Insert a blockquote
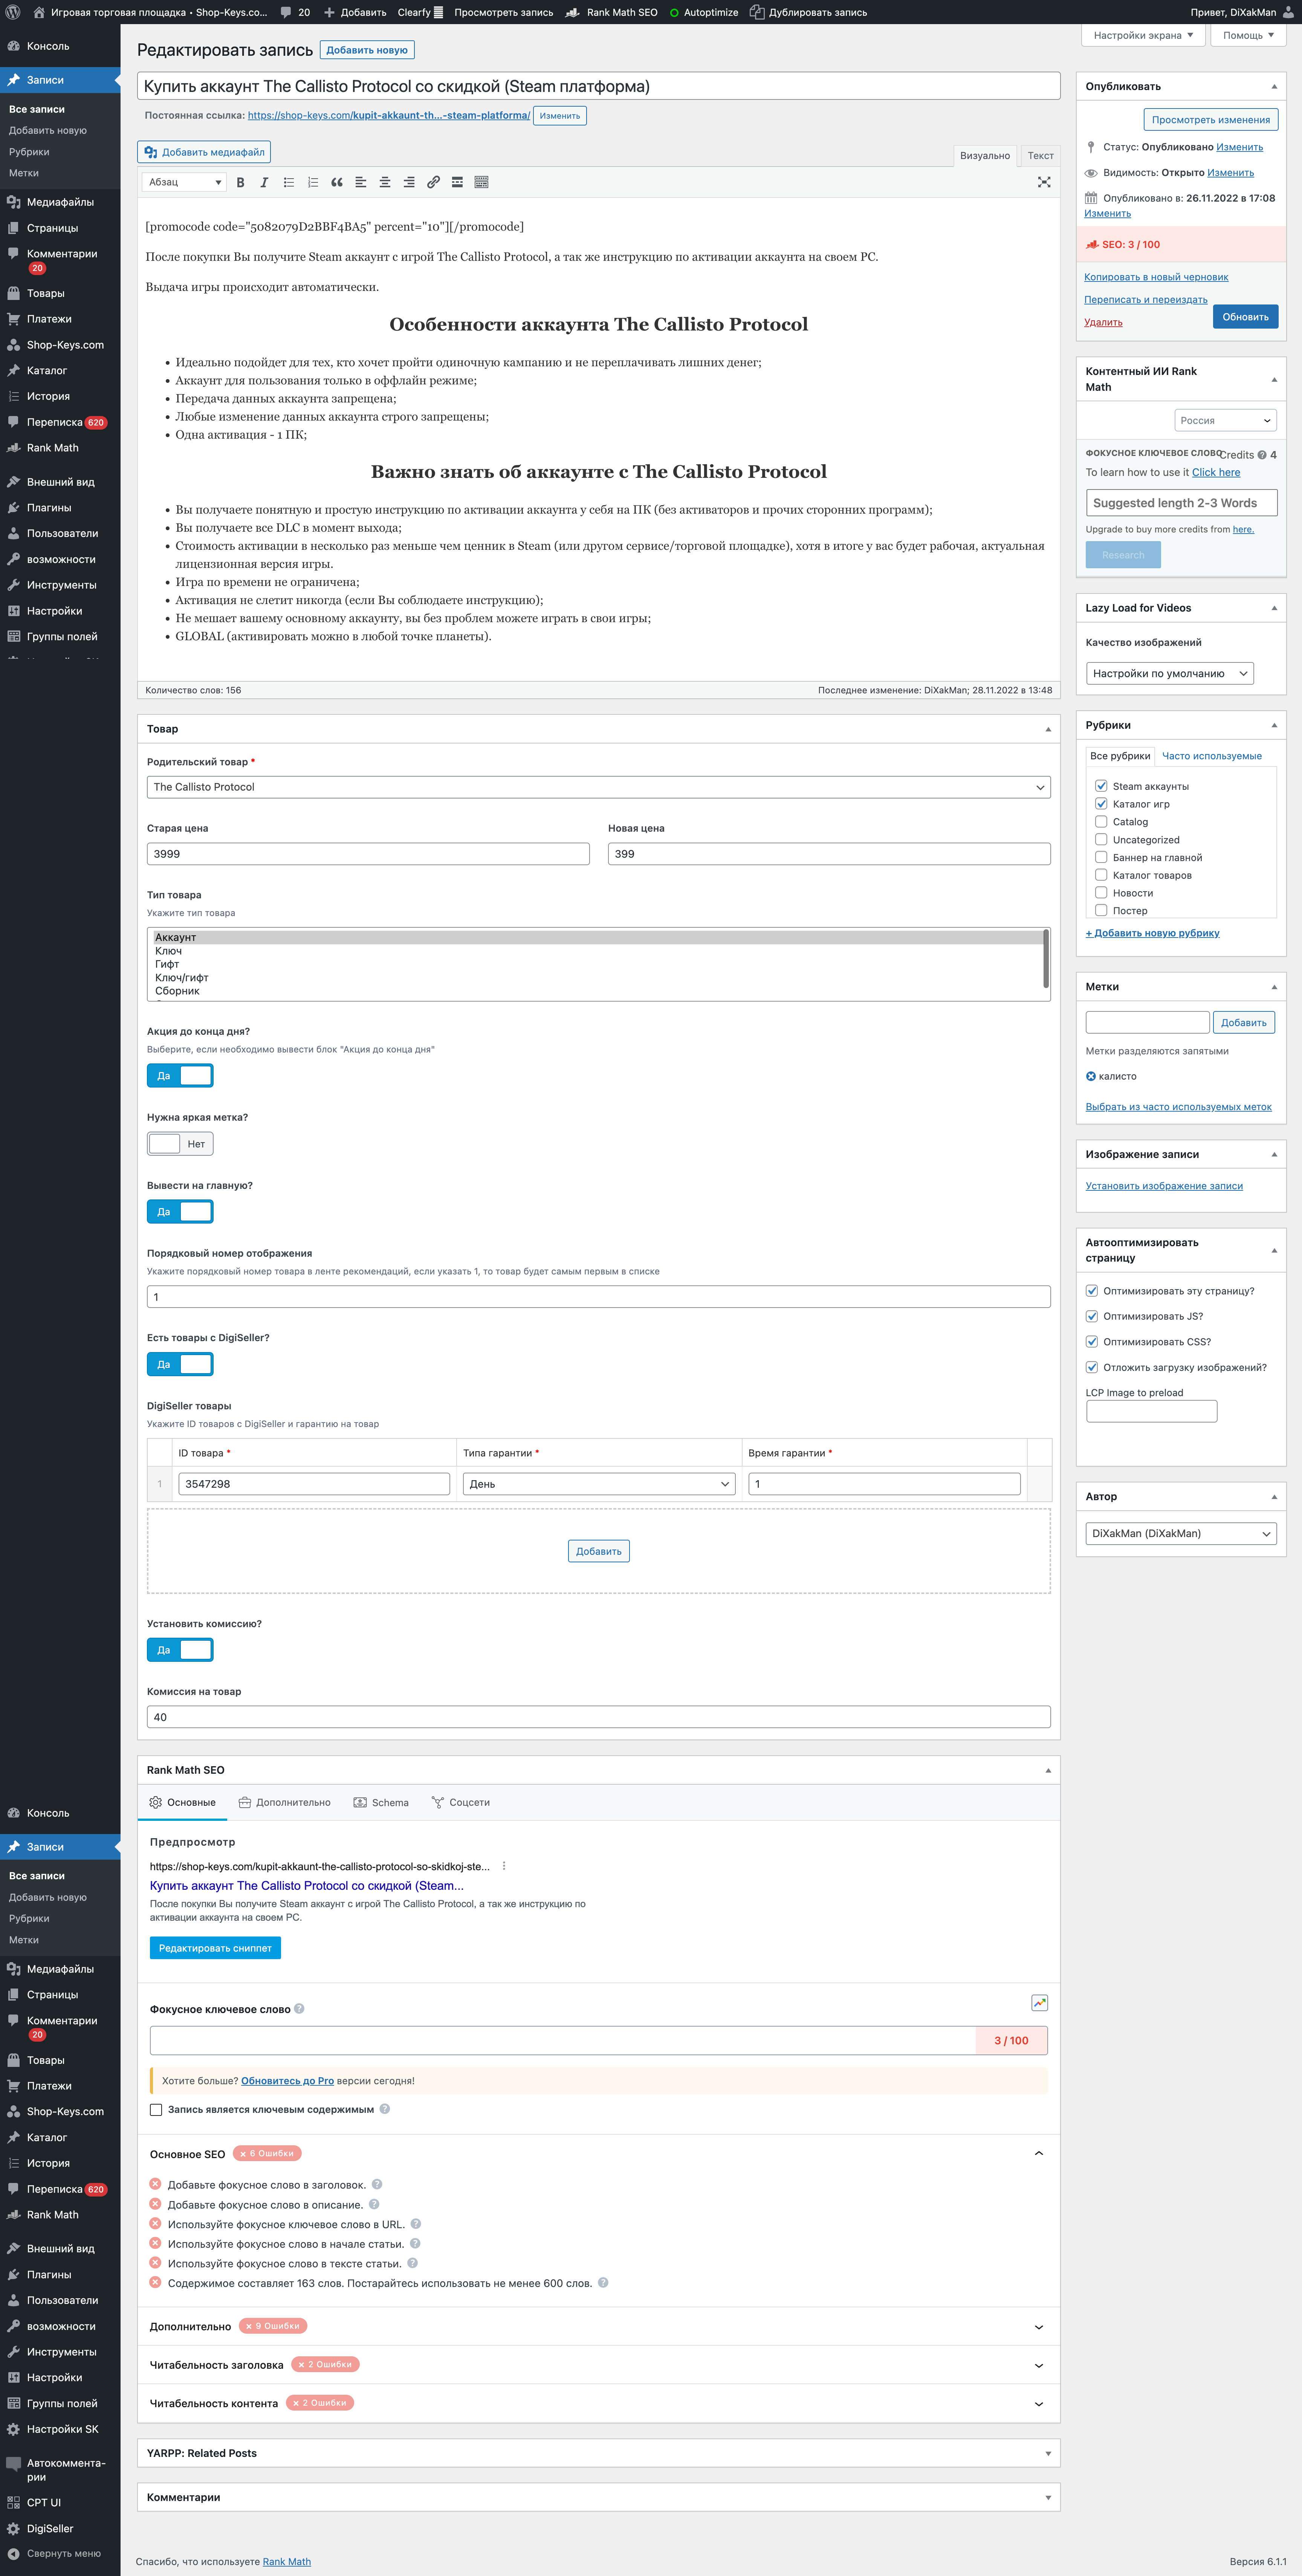The height and width of the screenshot is (2576, 1302). coord(337,182)
